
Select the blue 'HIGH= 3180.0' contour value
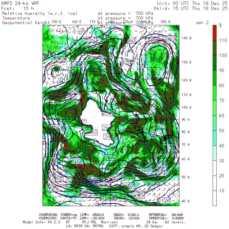(x=126, y=215)
